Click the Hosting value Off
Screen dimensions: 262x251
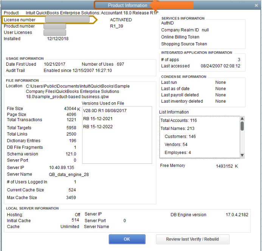coord(78,214)
